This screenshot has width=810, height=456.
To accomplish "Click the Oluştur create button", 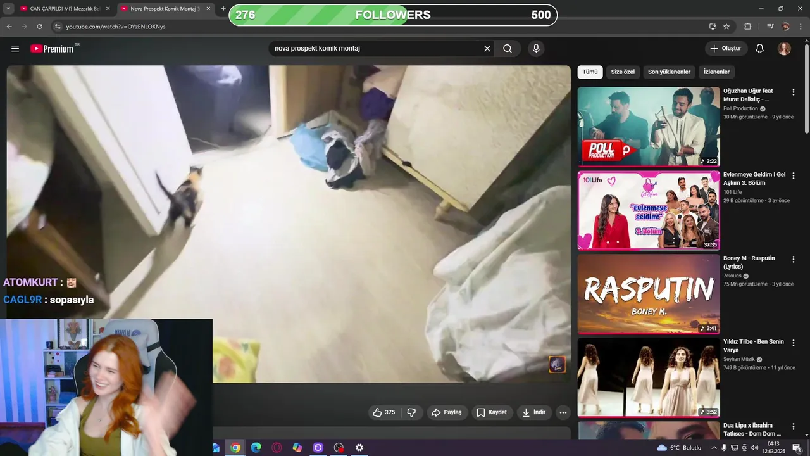I will (726, 49).
